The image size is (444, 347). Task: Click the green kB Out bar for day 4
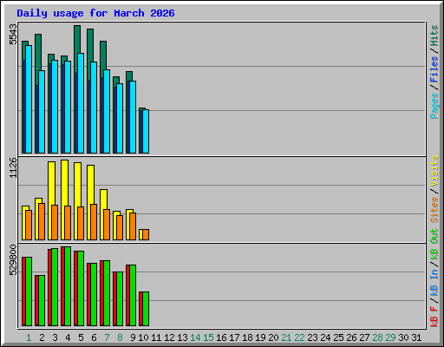tap(68, 286)
